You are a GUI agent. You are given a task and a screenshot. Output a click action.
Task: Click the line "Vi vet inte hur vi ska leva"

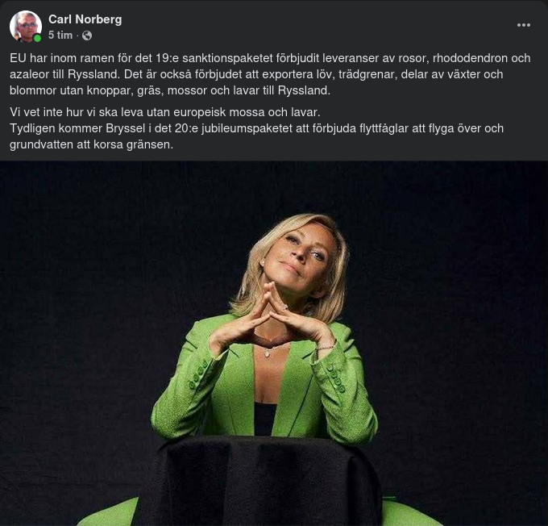tap(165, 112)
